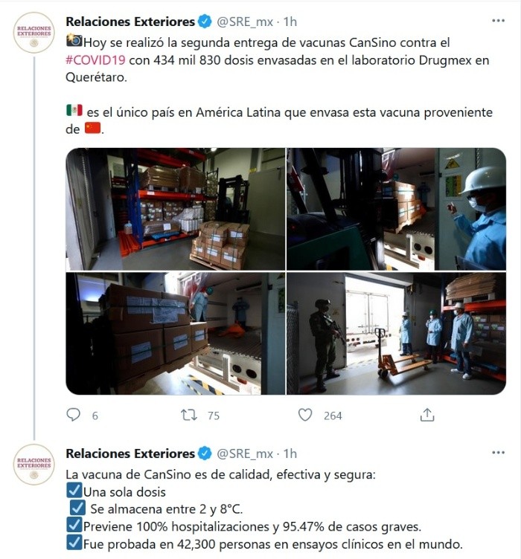Open the share menu for first tweet
521x559 pixels.
click(x=427, y=415)
